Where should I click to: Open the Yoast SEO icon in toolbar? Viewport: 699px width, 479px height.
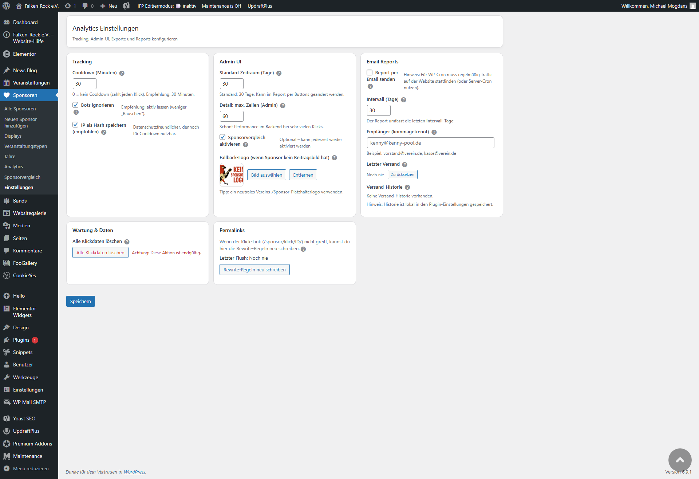126,6
